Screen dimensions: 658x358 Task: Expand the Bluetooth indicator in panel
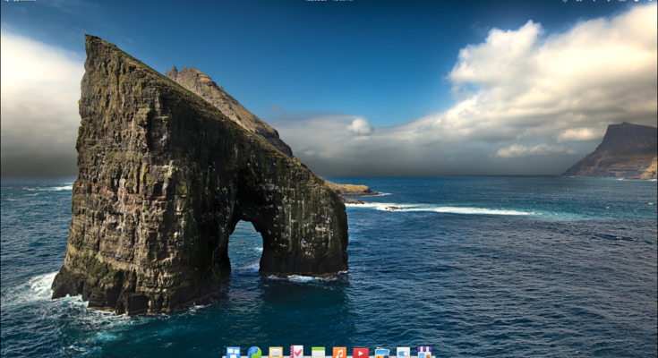[609, 1]
